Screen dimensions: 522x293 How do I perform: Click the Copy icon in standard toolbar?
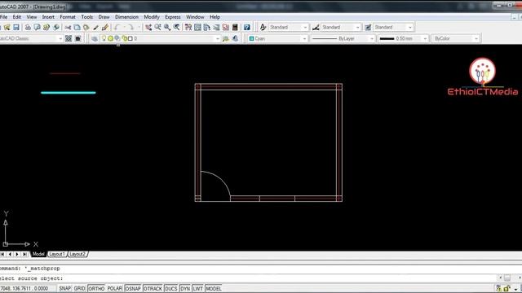(x=77, y=27)
